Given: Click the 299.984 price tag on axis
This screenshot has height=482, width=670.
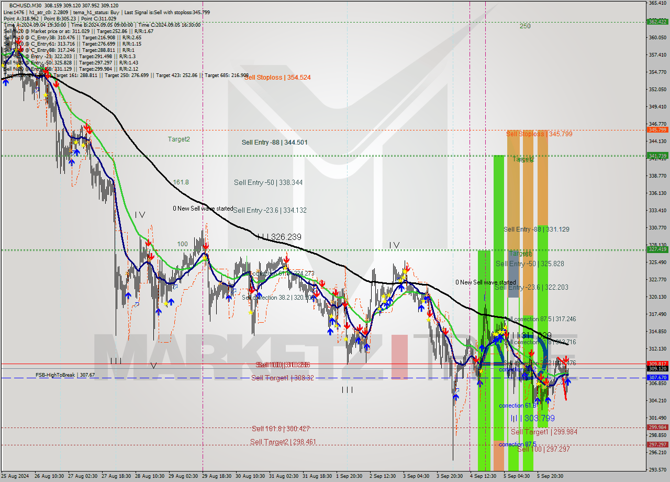Looking at the screenshot, I should (657, 428).
